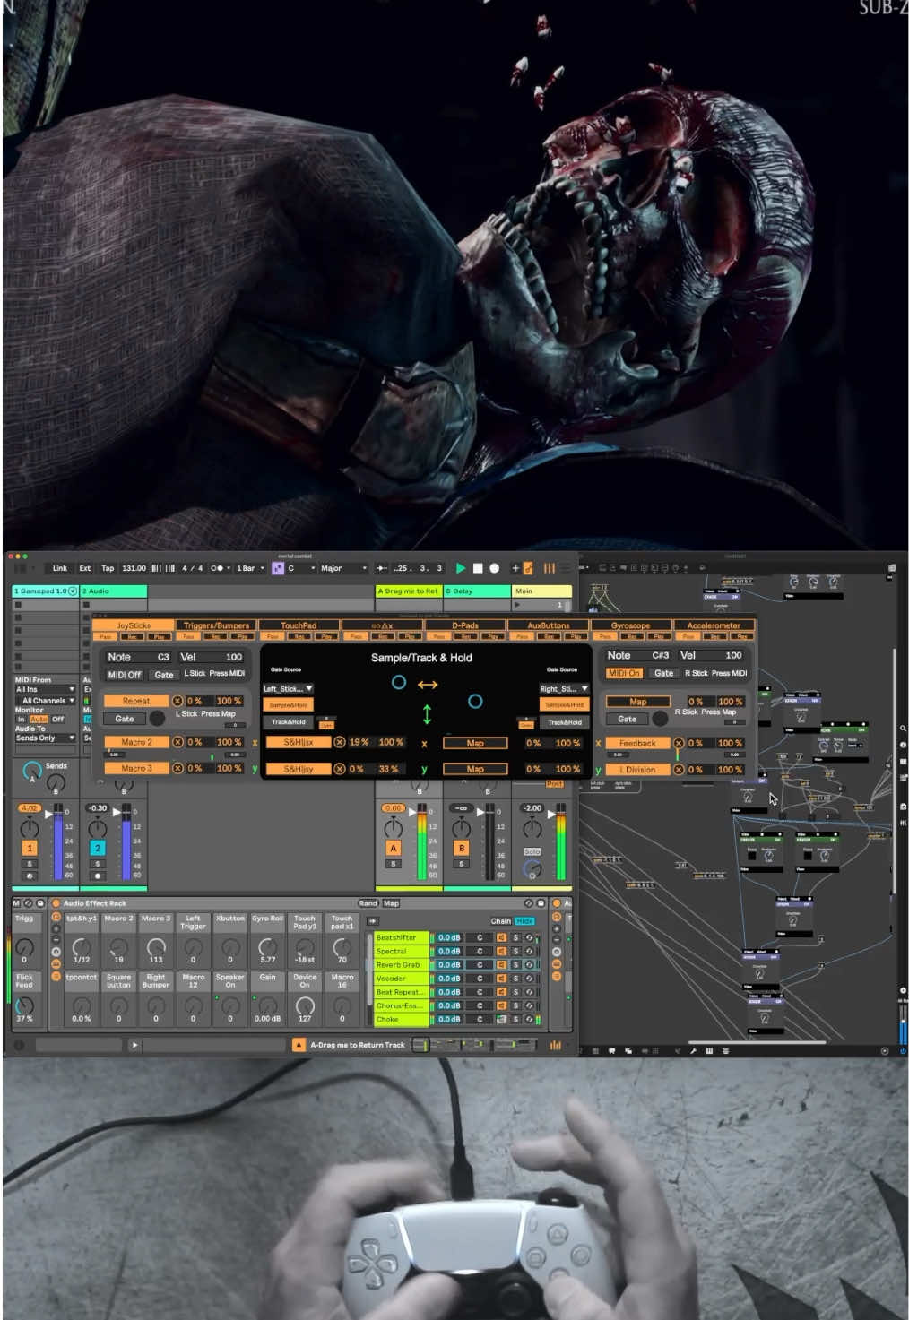Toggle the Link button
This screenshot has width=909, height=1320.
tap(60, 568)
